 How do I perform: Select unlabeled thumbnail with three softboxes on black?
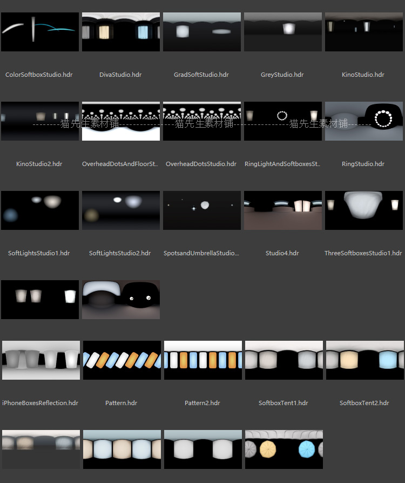pos(40,300)
